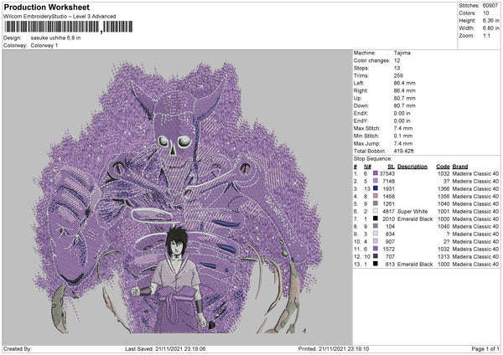This screenshot has width=503, height=355.
Task: Select the purple swatch in the 1572 stitches row
Action: (x=376, y=249)
